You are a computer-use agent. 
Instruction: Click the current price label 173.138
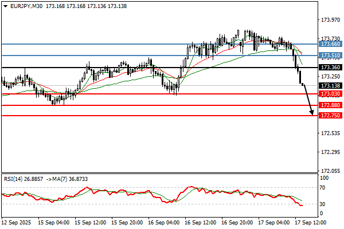[x=330, y=85]
